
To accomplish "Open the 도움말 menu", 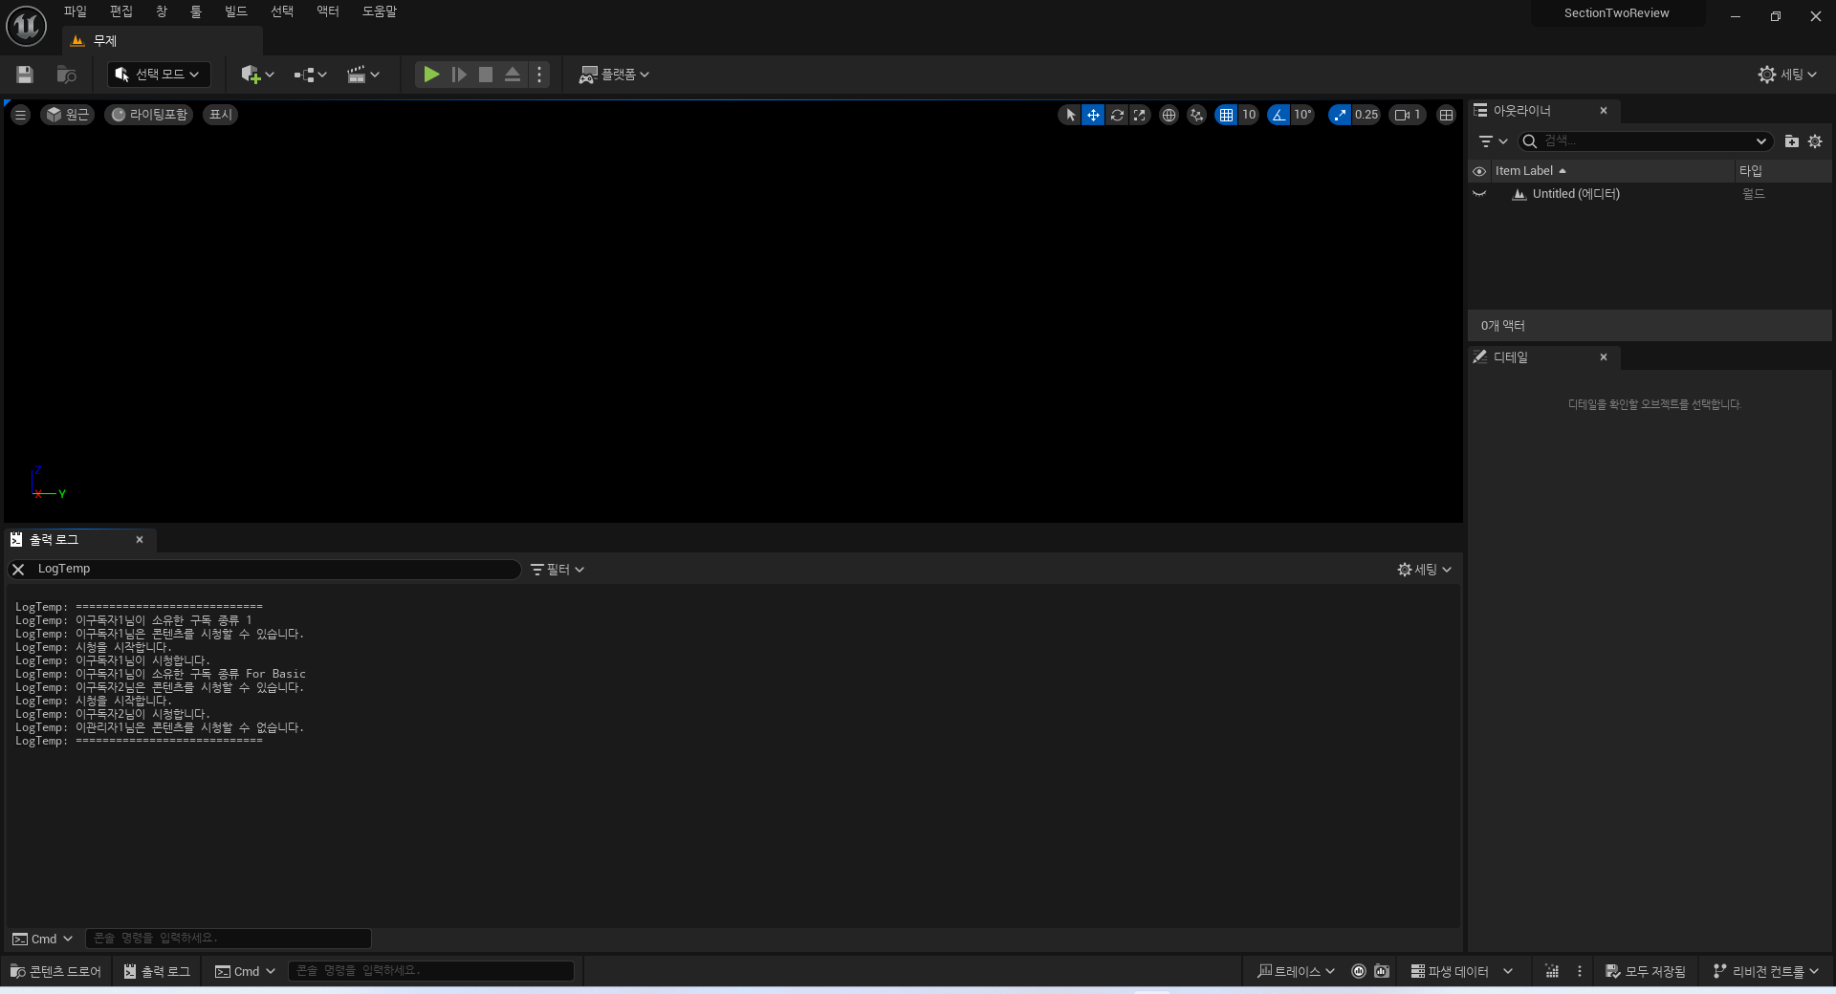I will (379, 11).
